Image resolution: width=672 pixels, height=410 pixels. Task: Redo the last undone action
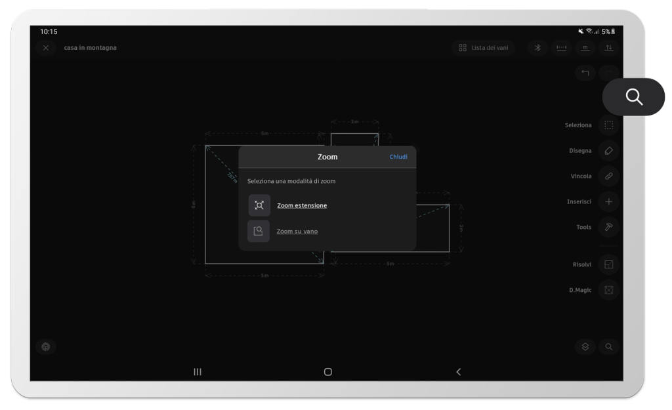click(x=608, y=73)
